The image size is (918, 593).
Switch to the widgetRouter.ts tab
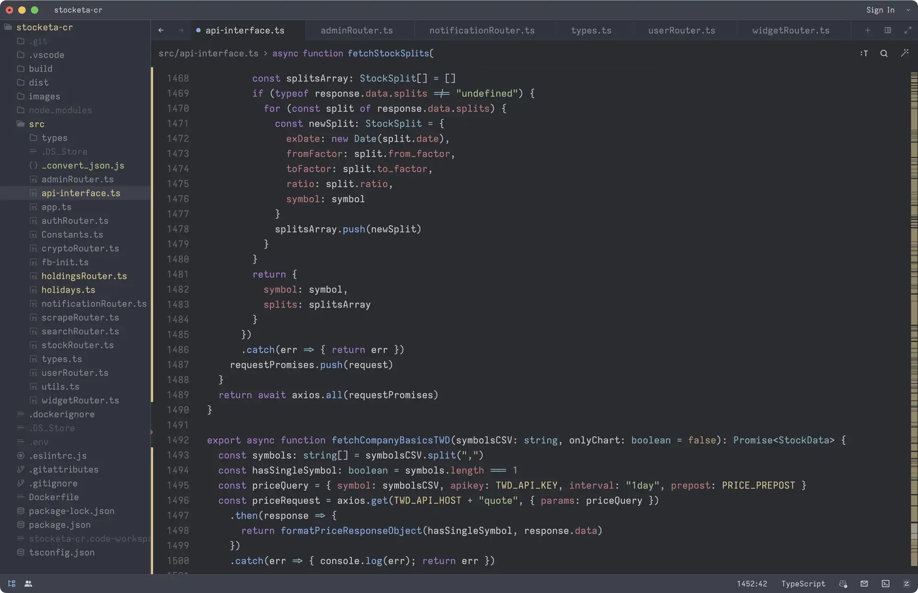click(x=791, y=30)
